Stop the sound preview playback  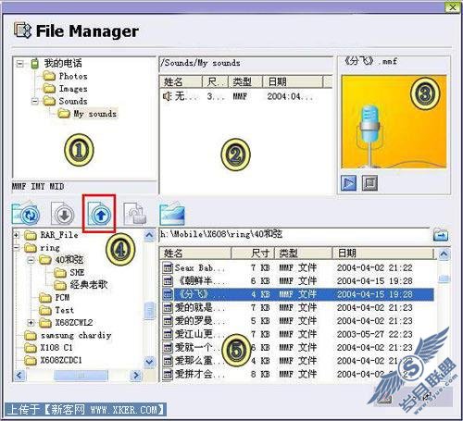[369, 183]
